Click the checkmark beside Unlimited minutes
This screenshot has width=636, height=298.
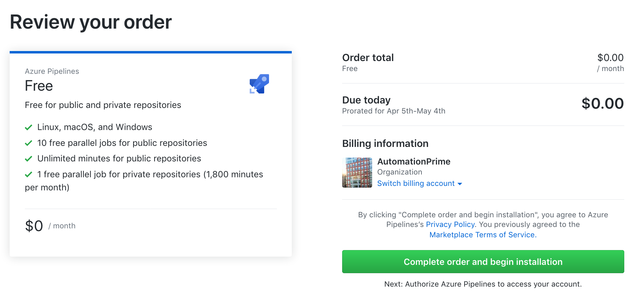click(x=29, y=159)
